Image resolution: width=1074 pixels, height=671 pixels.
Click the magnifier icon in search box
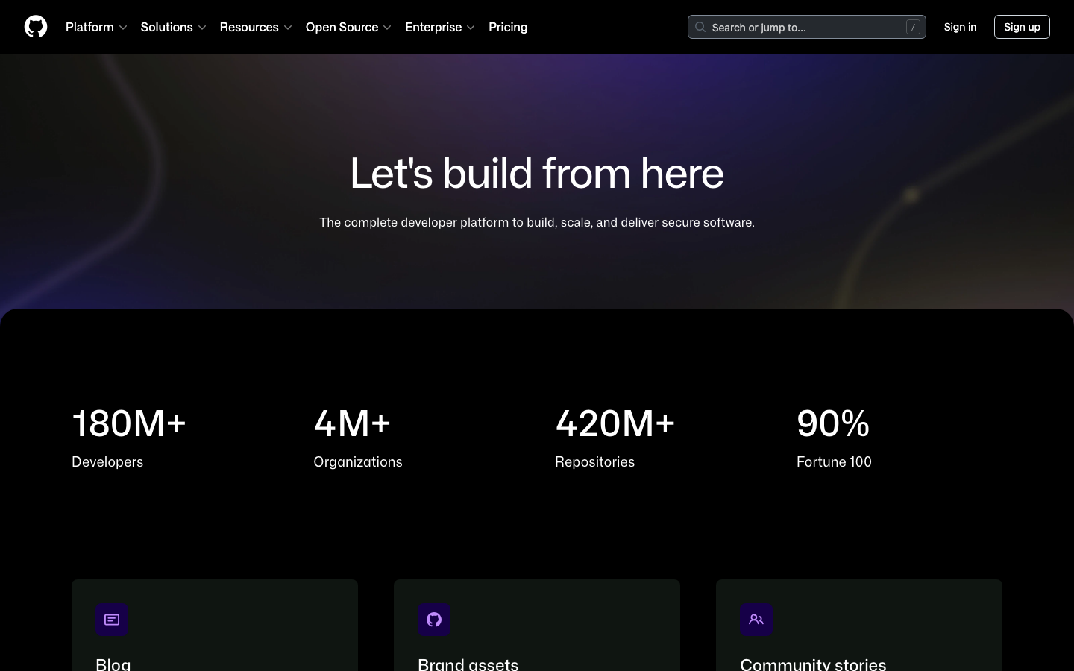point(700,27)
